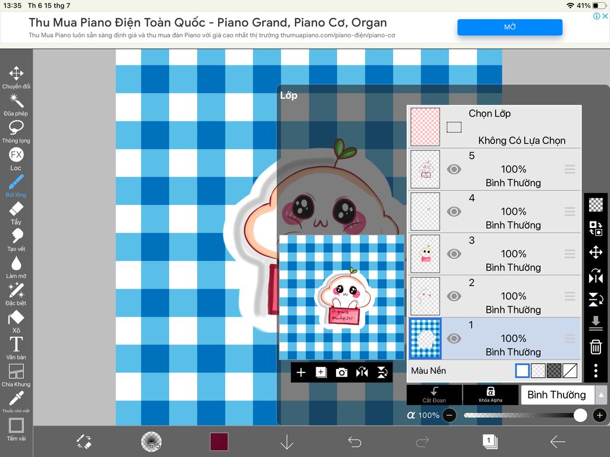Set white background color swatch

click(522, 371)
